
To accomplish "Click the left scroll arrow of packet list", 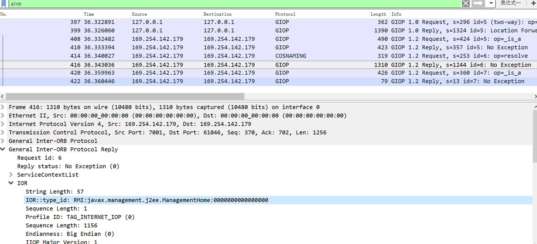I will 2,96.
